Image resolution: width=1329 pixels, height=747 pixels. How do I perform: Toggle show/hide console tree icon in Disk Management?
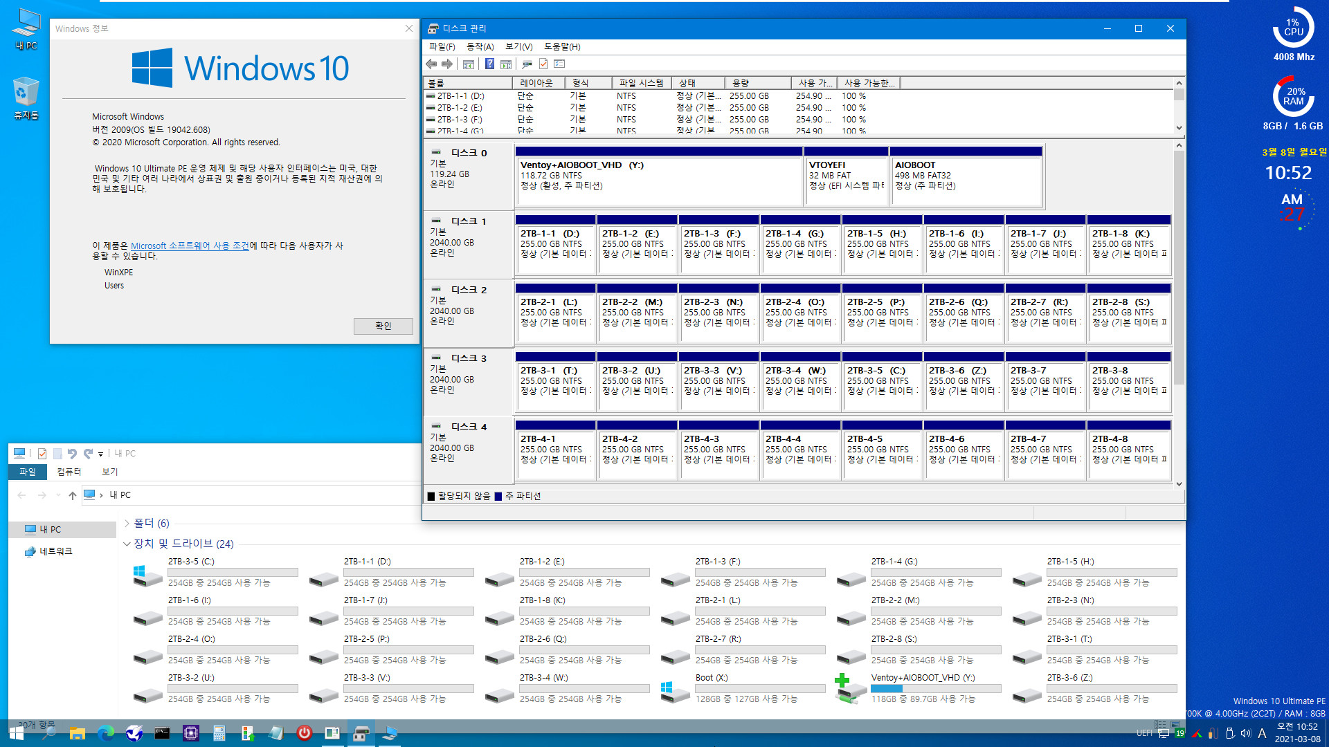(x=469, y=64)
